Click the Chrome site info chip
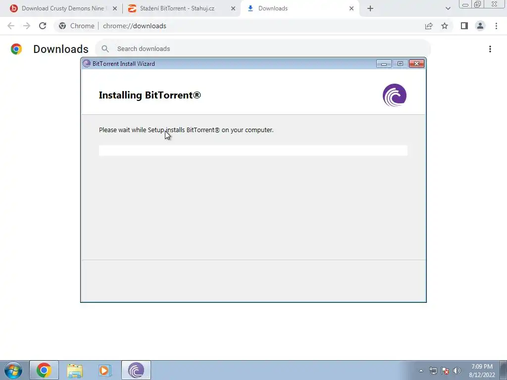The height and width of the screenshot is (380, 507). tap(77, 26)
